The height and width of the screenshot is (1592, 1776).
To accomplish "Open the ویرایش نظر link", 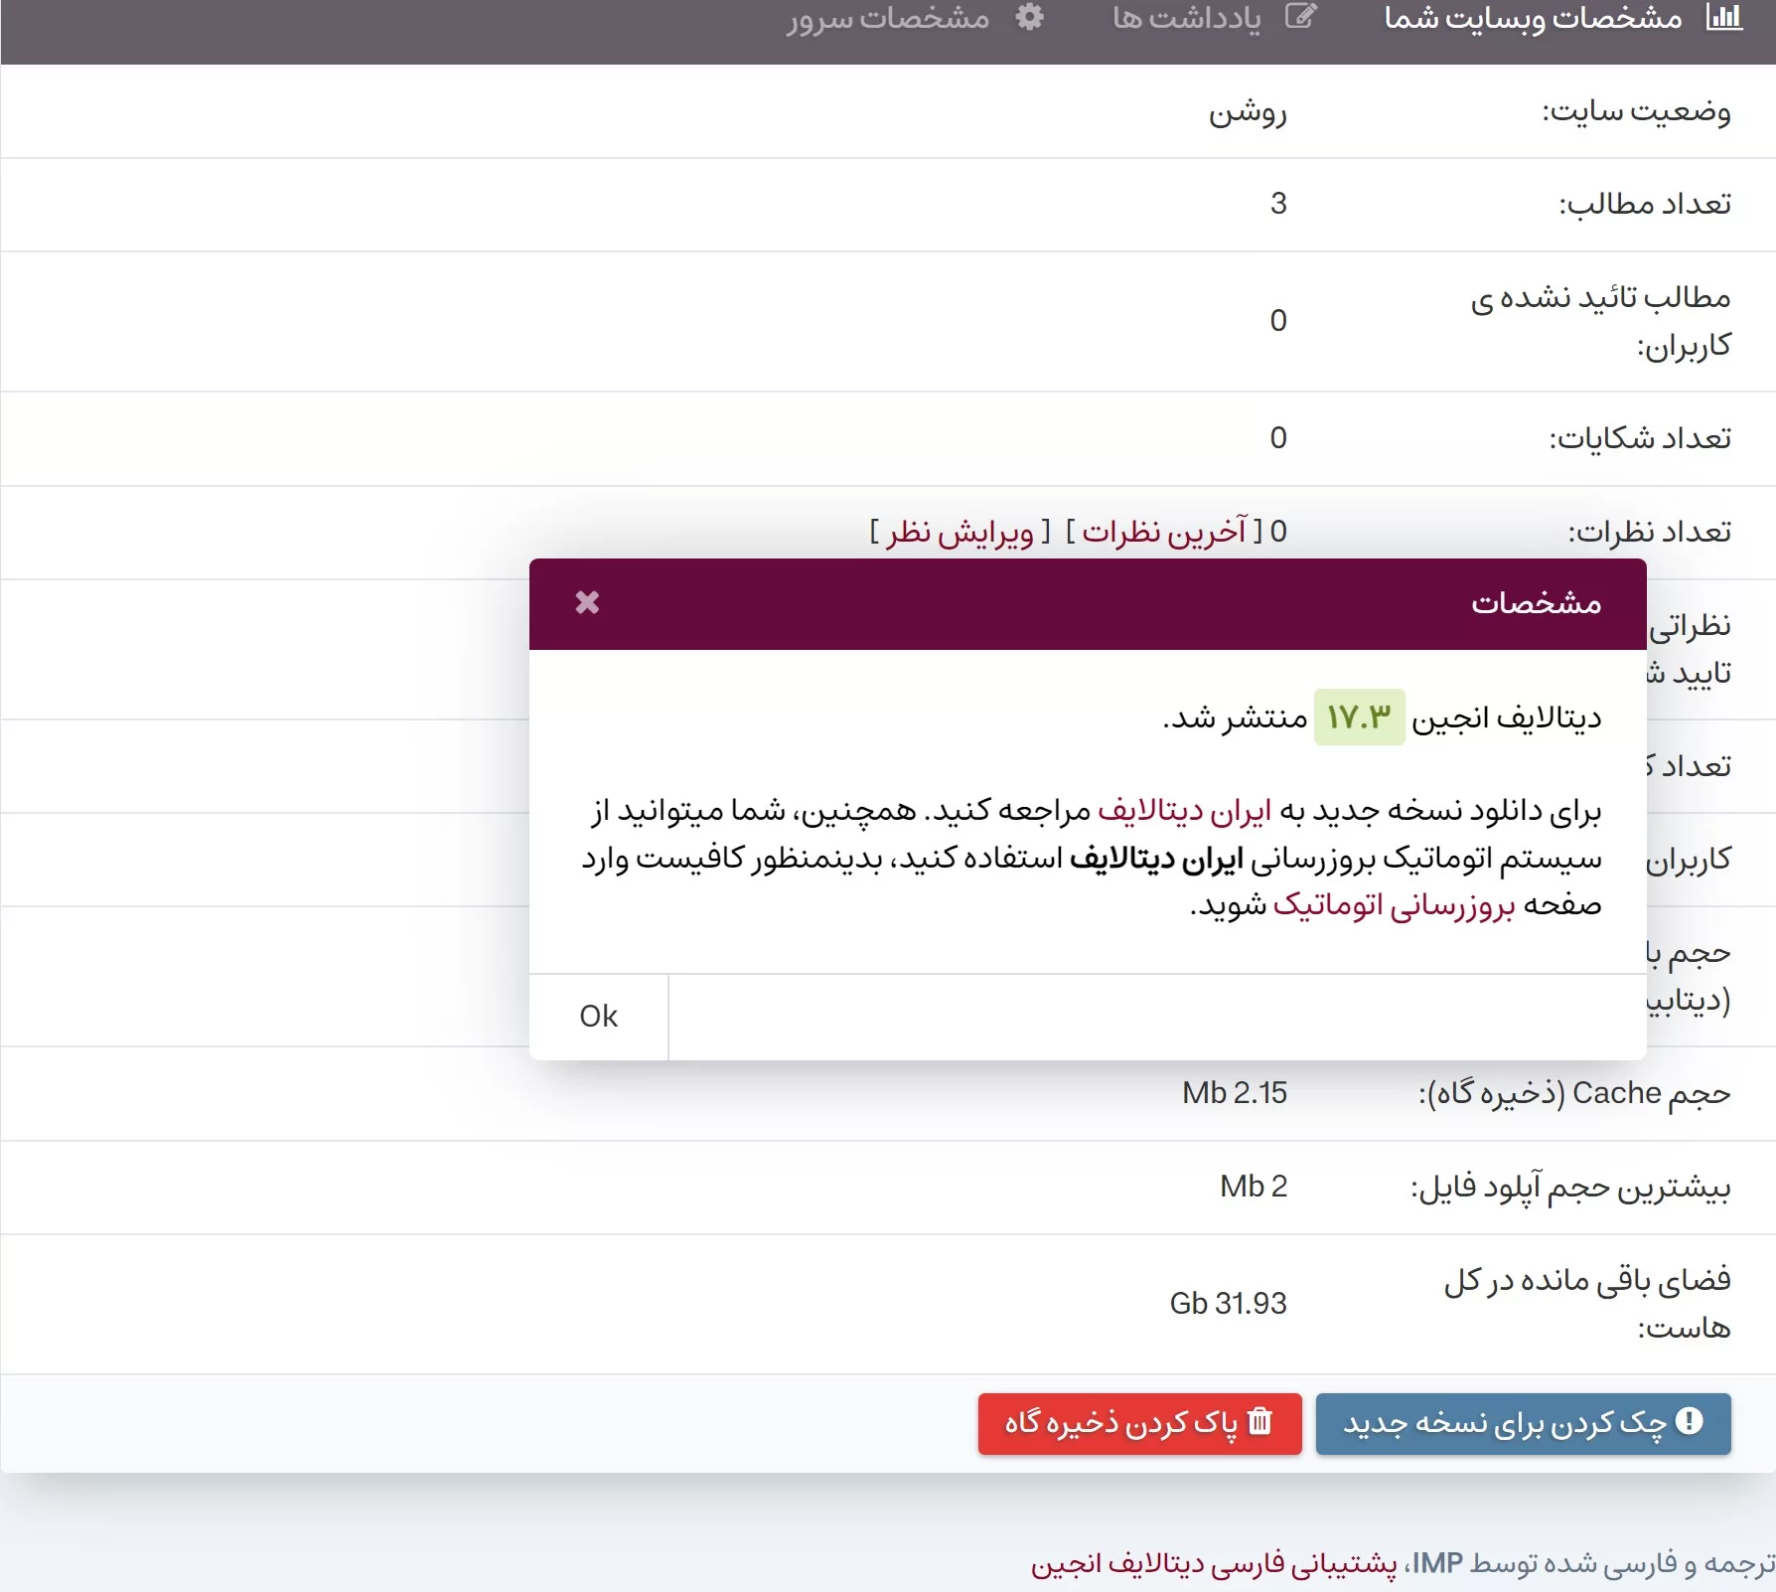I will (960, 532).
